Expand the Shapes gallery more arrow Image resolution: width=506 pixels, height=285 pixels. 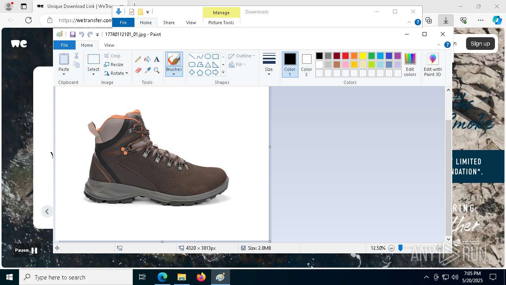[223, 72]
